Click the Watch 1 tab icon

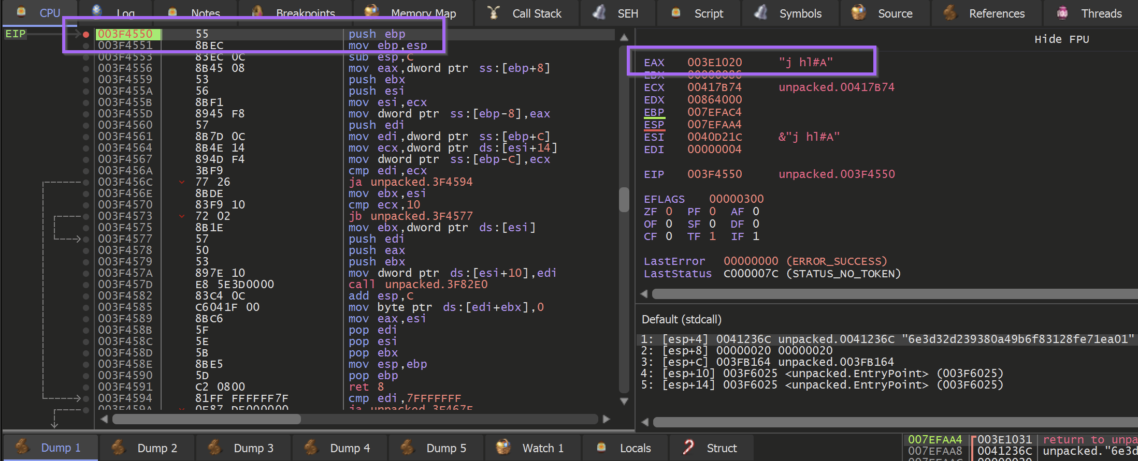[503, 447]
